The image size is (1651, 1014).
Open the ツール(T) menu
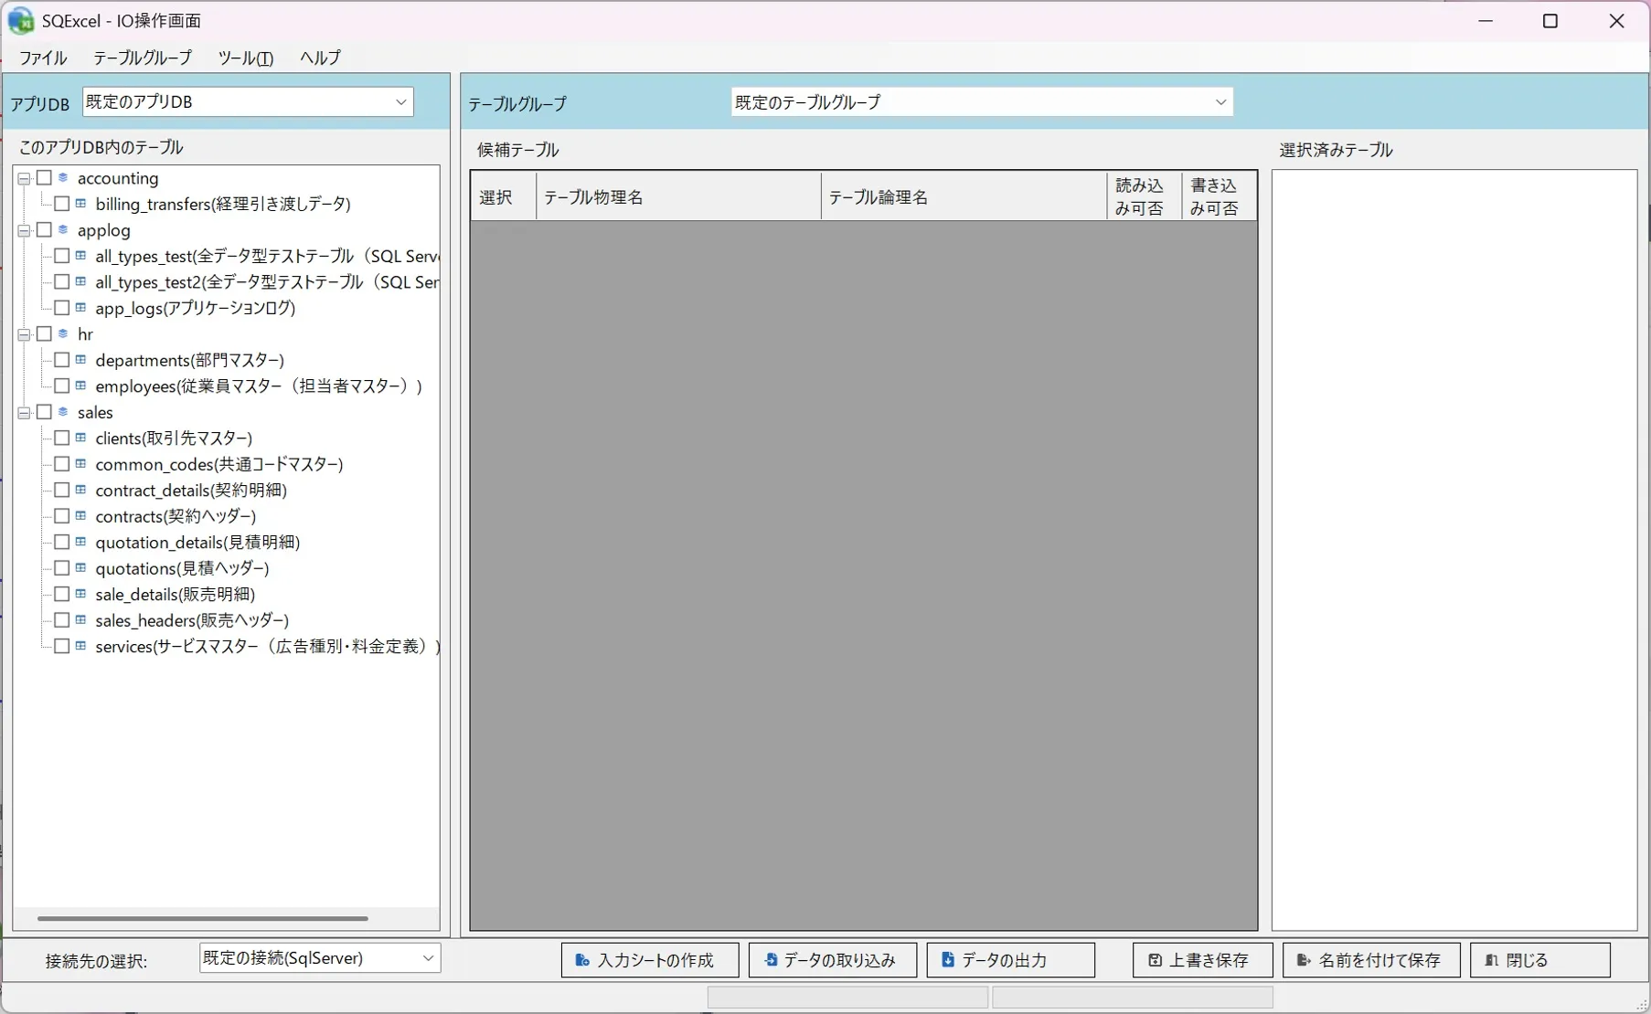pyautogui.click(x=246, y=58)
